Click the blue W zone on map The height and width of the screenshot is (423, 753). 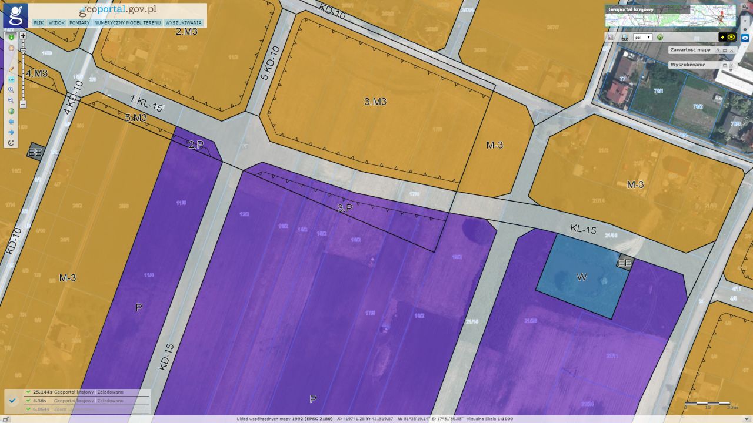[581, 276]
